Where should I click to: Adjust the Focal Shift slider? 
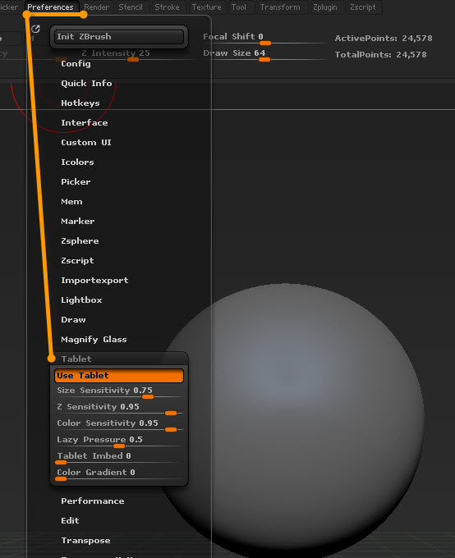pyautogui.click(x=264, y=39)
